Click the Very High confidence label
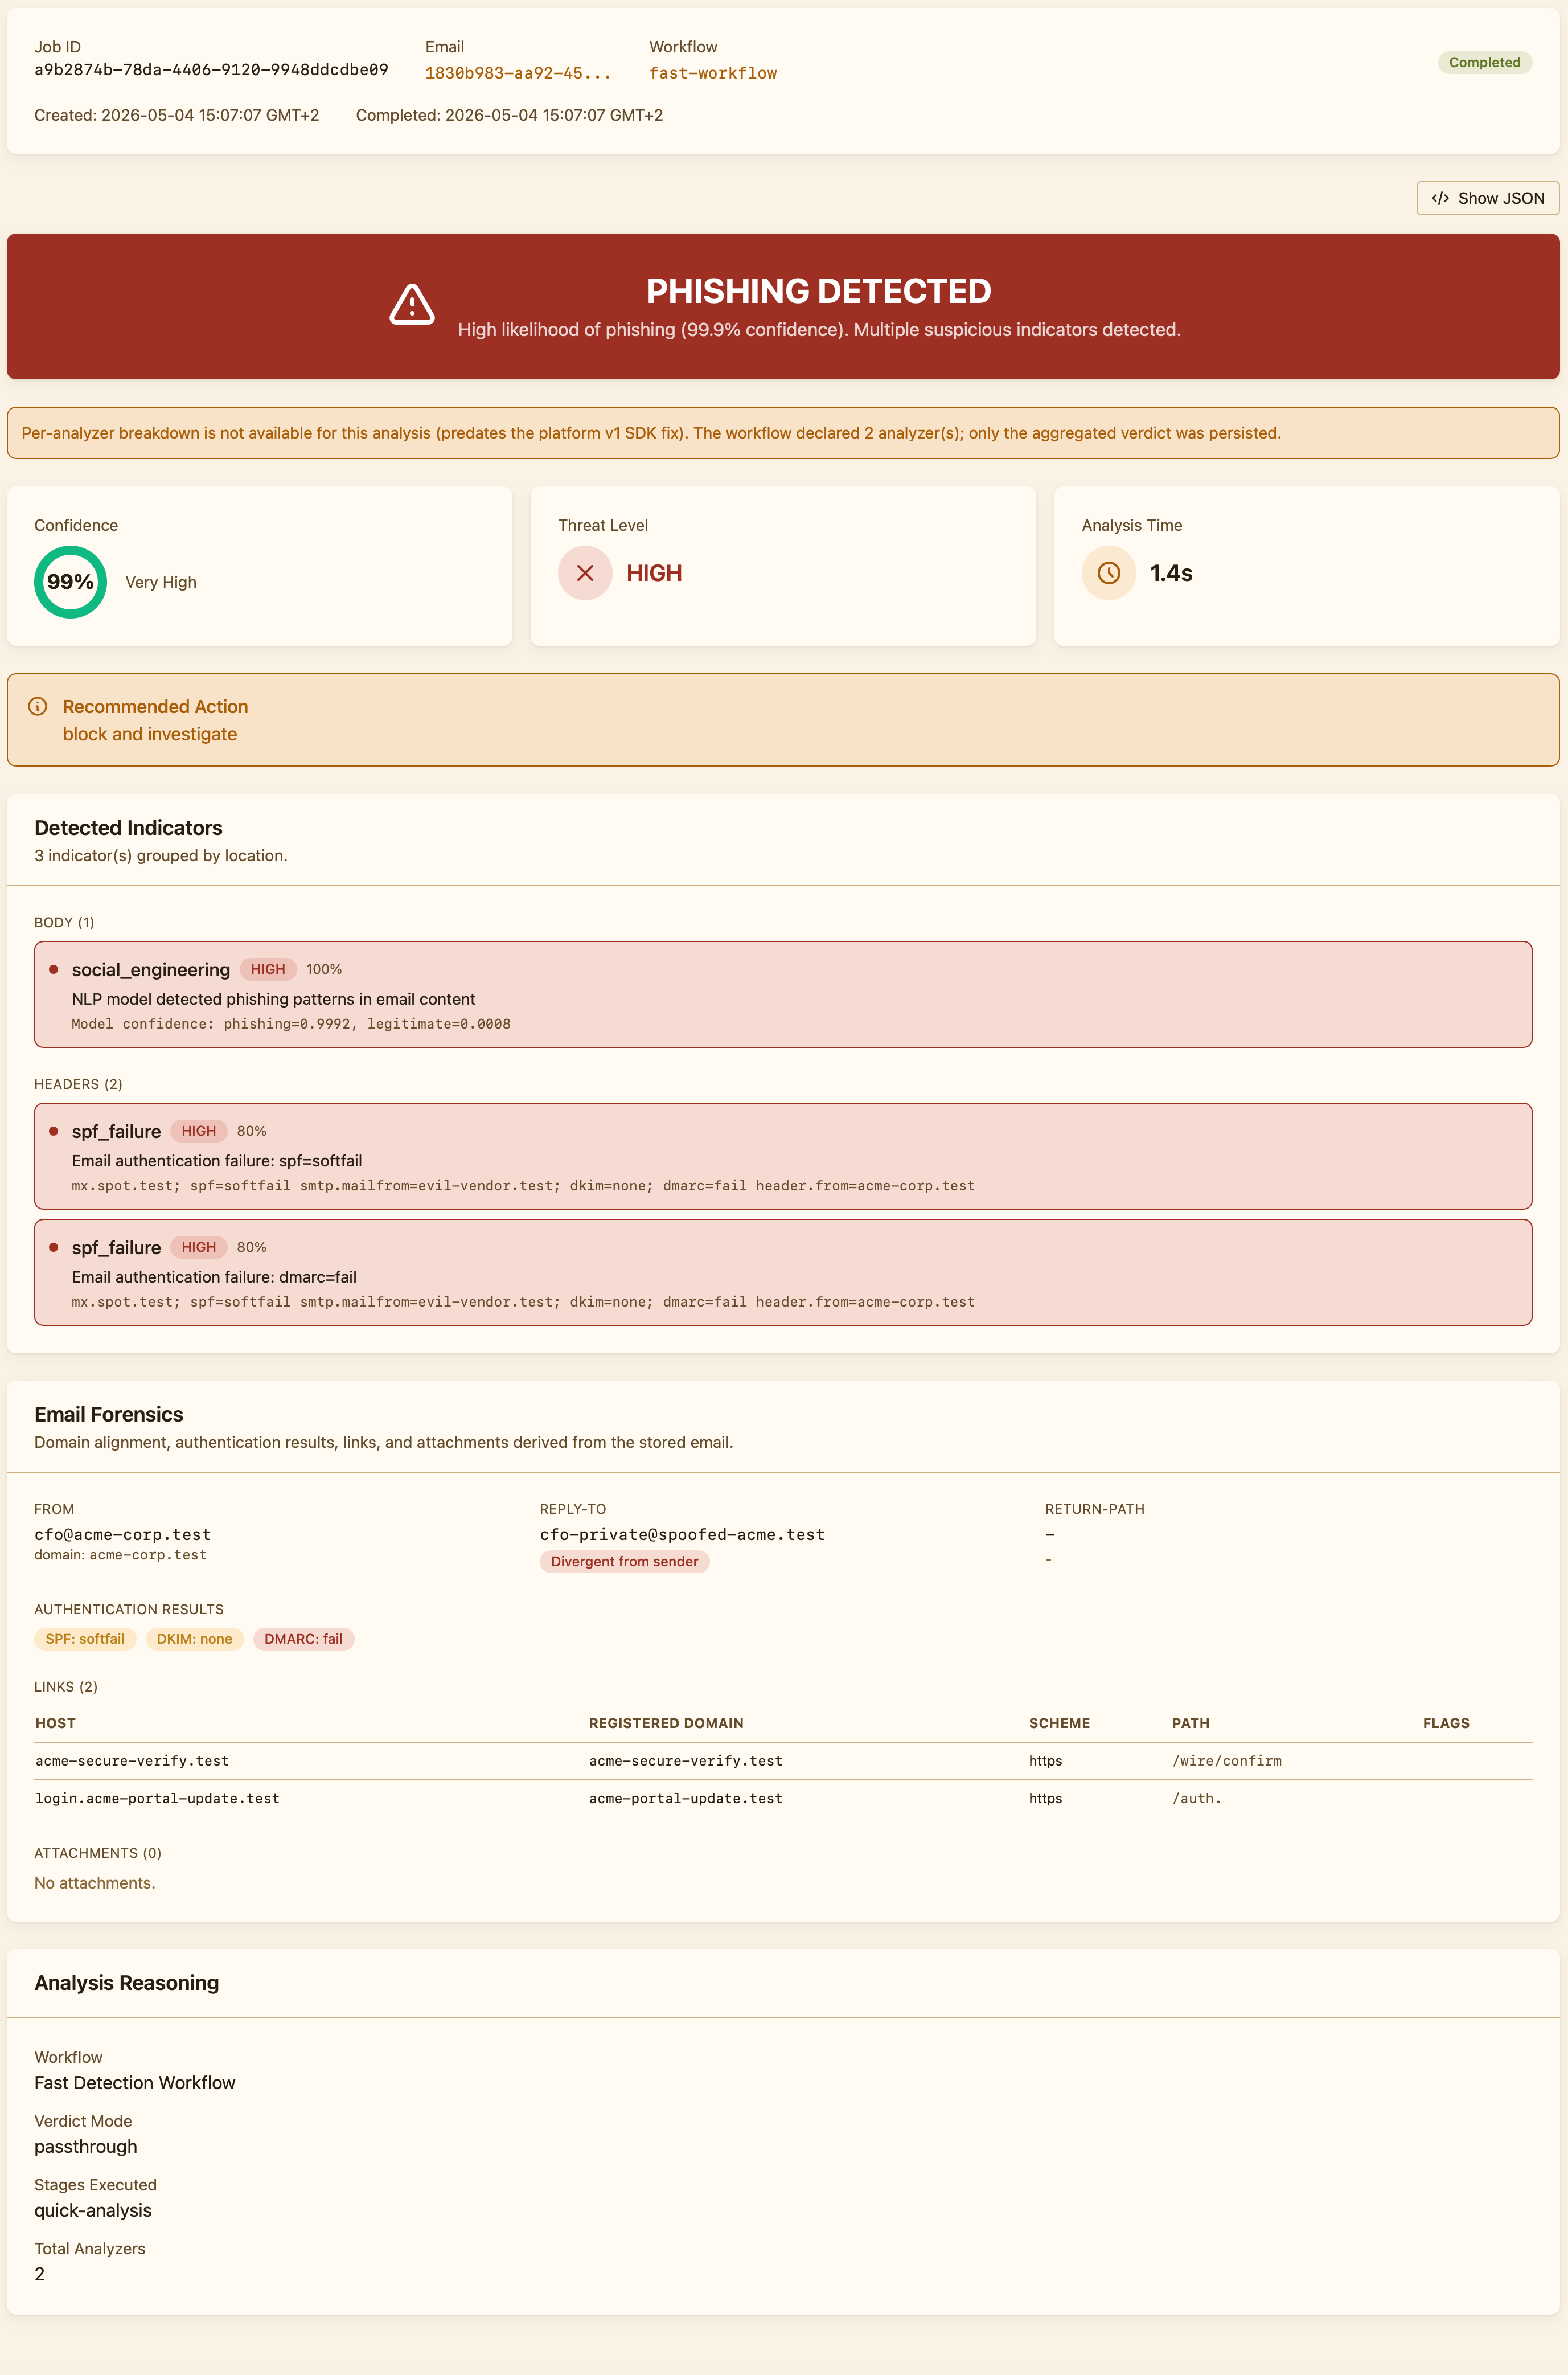The height and width of the screenshot is (2375, 1568). pyautogui.click(x=161, y=582)
